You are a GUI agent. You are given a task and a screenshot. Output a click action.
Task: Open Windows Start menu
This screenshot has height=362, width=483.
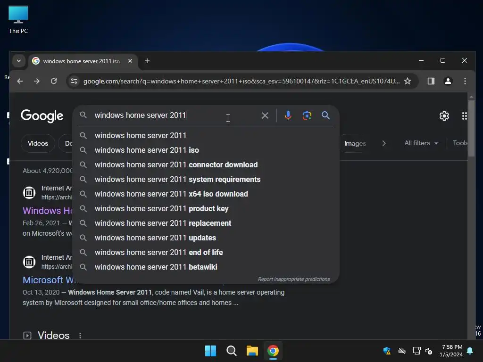[211, 351]
